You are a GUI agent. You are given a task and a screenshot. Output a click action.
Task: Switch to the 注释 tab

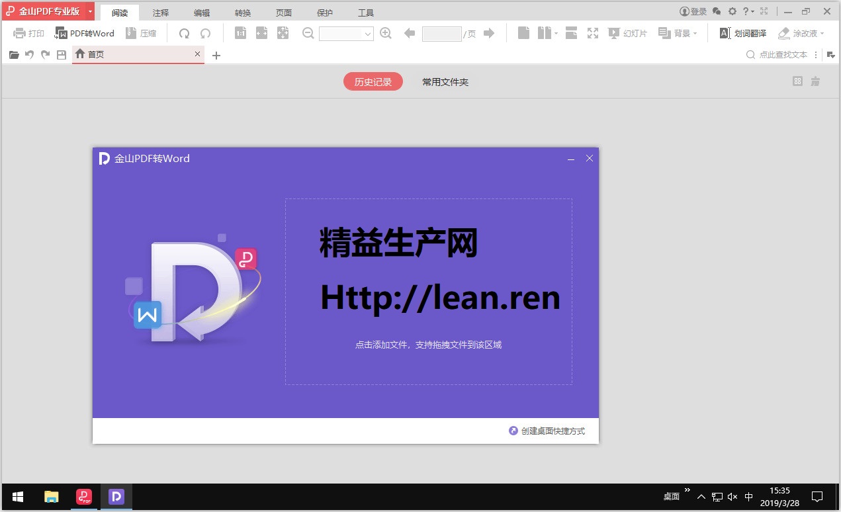[x=161, y=13]
